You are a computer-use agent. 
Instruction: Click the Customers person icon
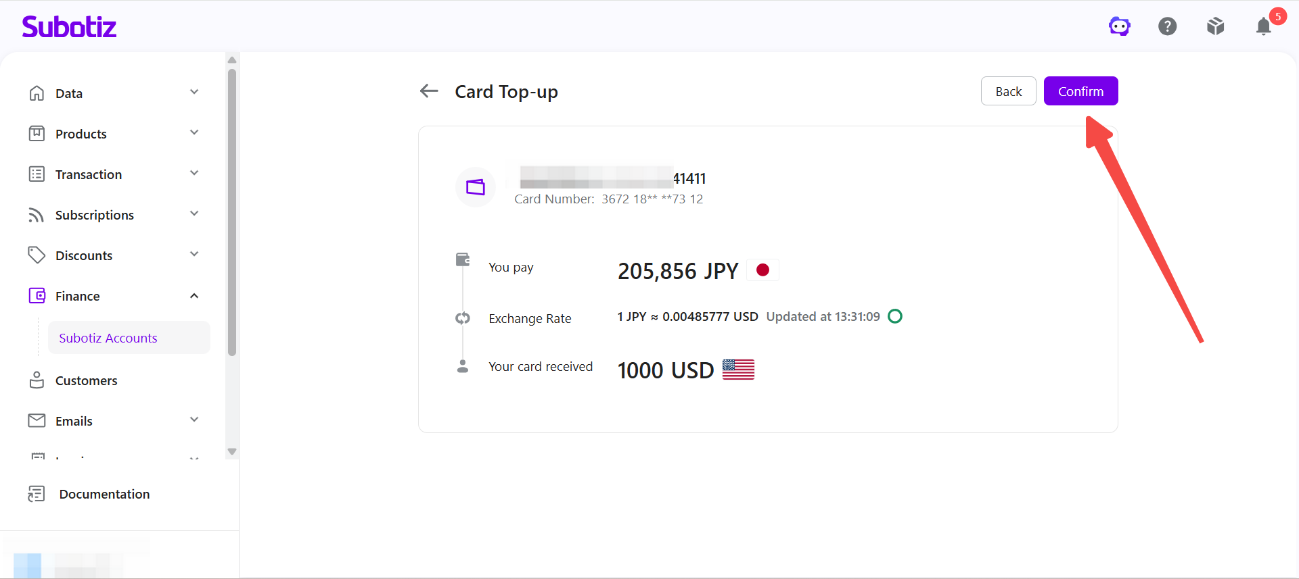click(x=37, y=380)
